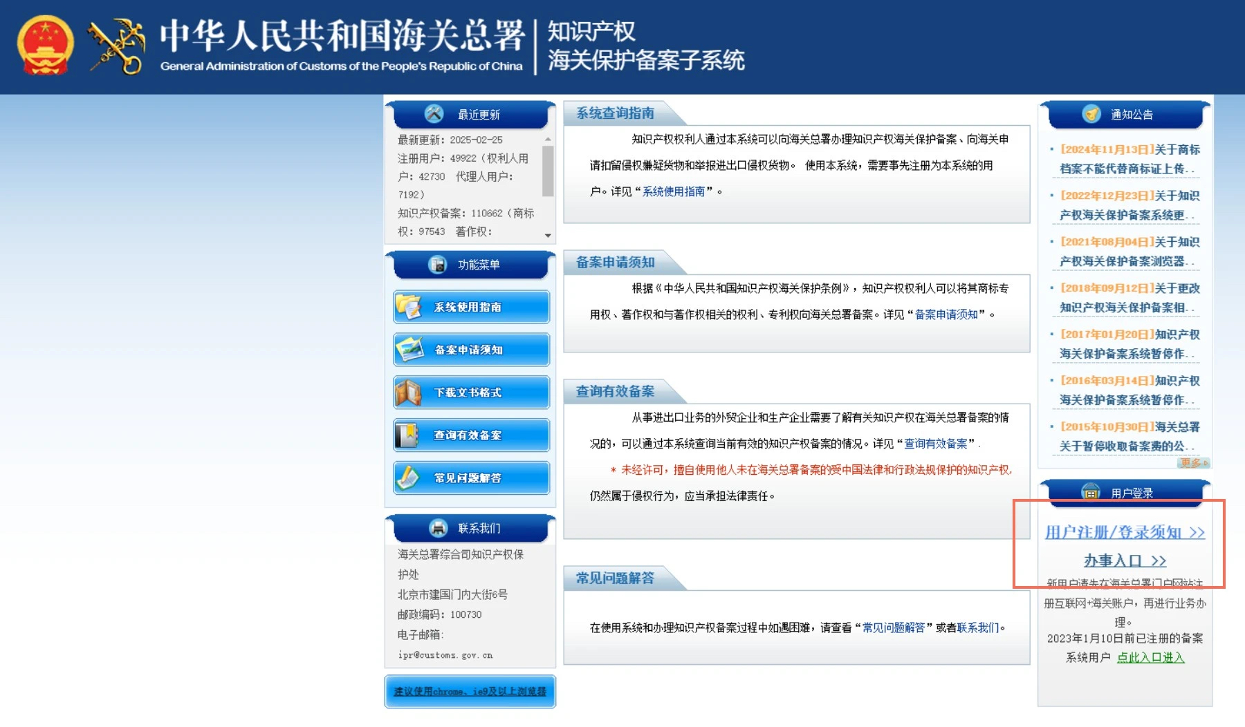Open the 查询有效备案 menu button

471,435
